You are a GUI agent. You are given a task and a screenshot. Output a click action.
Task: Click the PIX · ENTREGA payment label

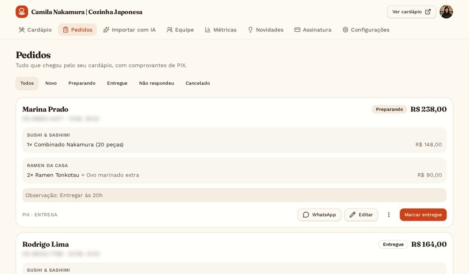pos(40,215)
